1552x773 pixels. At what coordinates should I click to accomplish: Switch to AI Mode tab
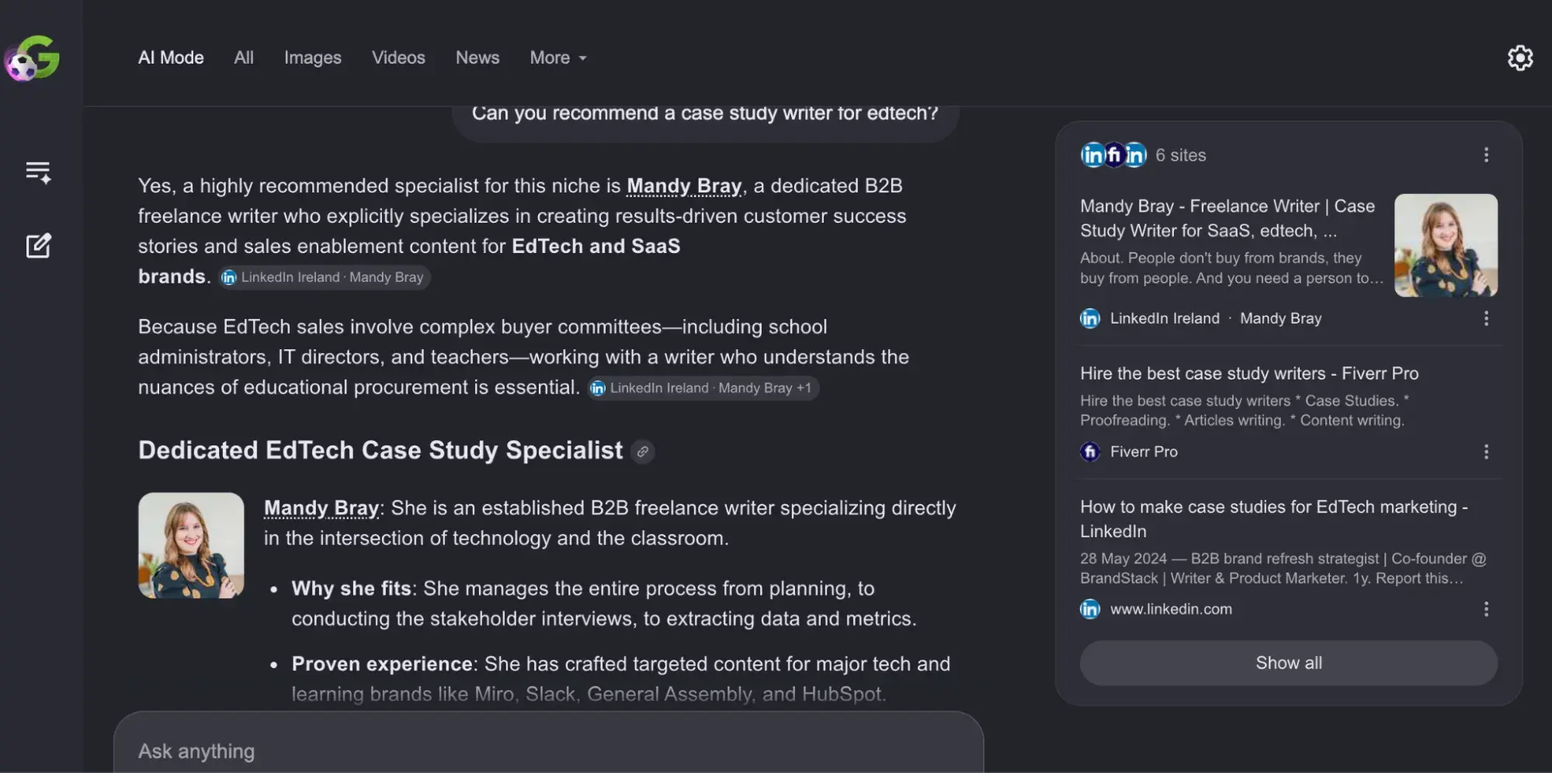tap(171, 57)
